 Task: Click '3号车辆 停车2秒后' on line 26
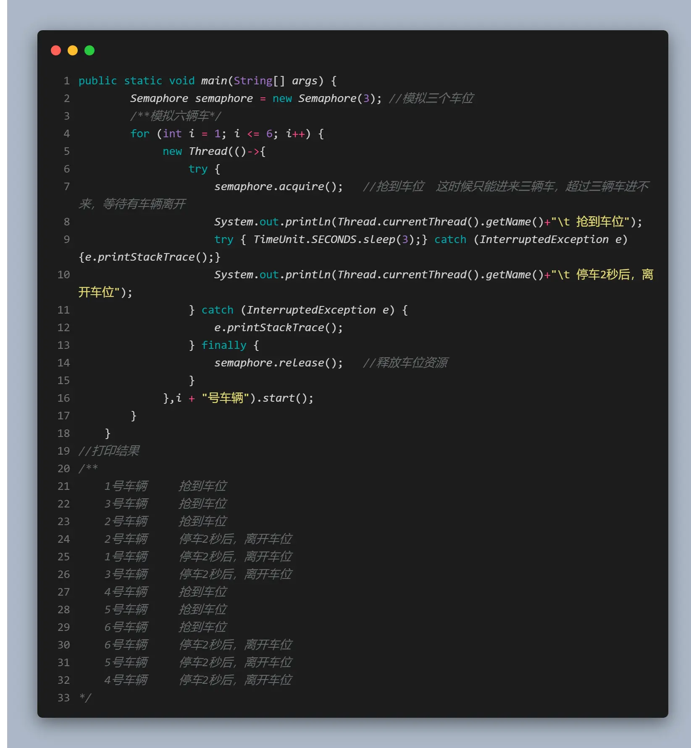pos(170,574)
